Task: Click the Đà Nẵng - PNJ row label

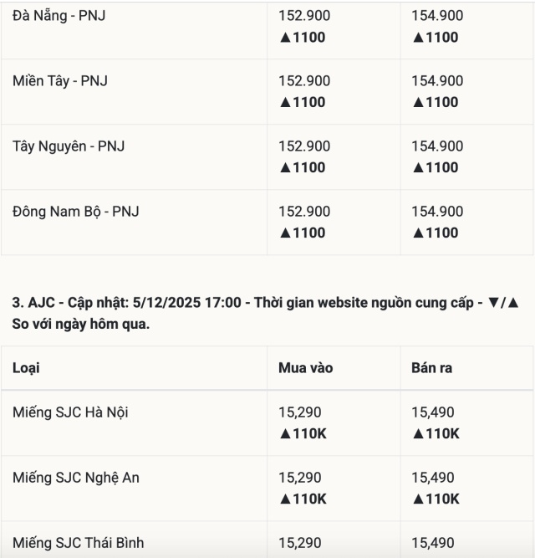Action: [59, 15]
